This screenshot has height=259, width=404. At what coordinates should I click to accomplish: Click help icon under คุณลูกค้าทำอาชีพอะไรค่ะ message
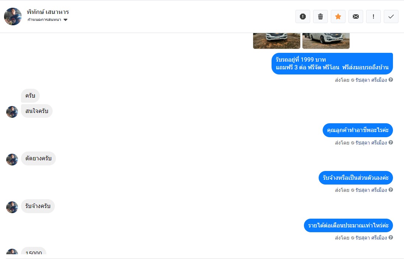click(391, 142)
